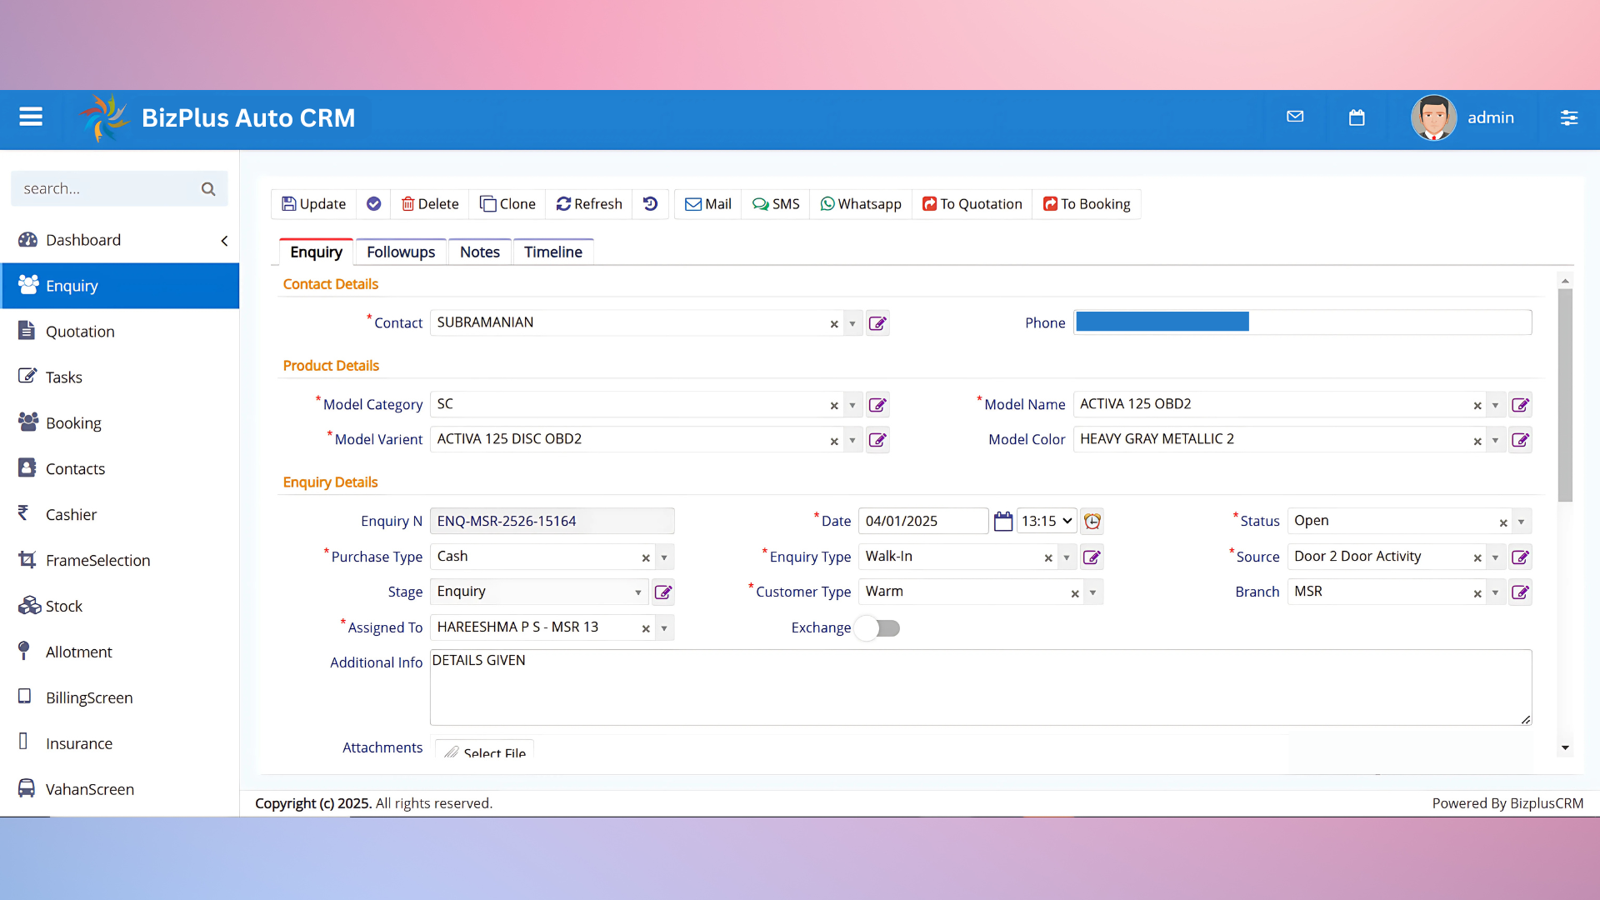Click the Additional Info text area
The width and height of the screenshot is (1600, 900).
pyautogui.click(x=981, y=687)
